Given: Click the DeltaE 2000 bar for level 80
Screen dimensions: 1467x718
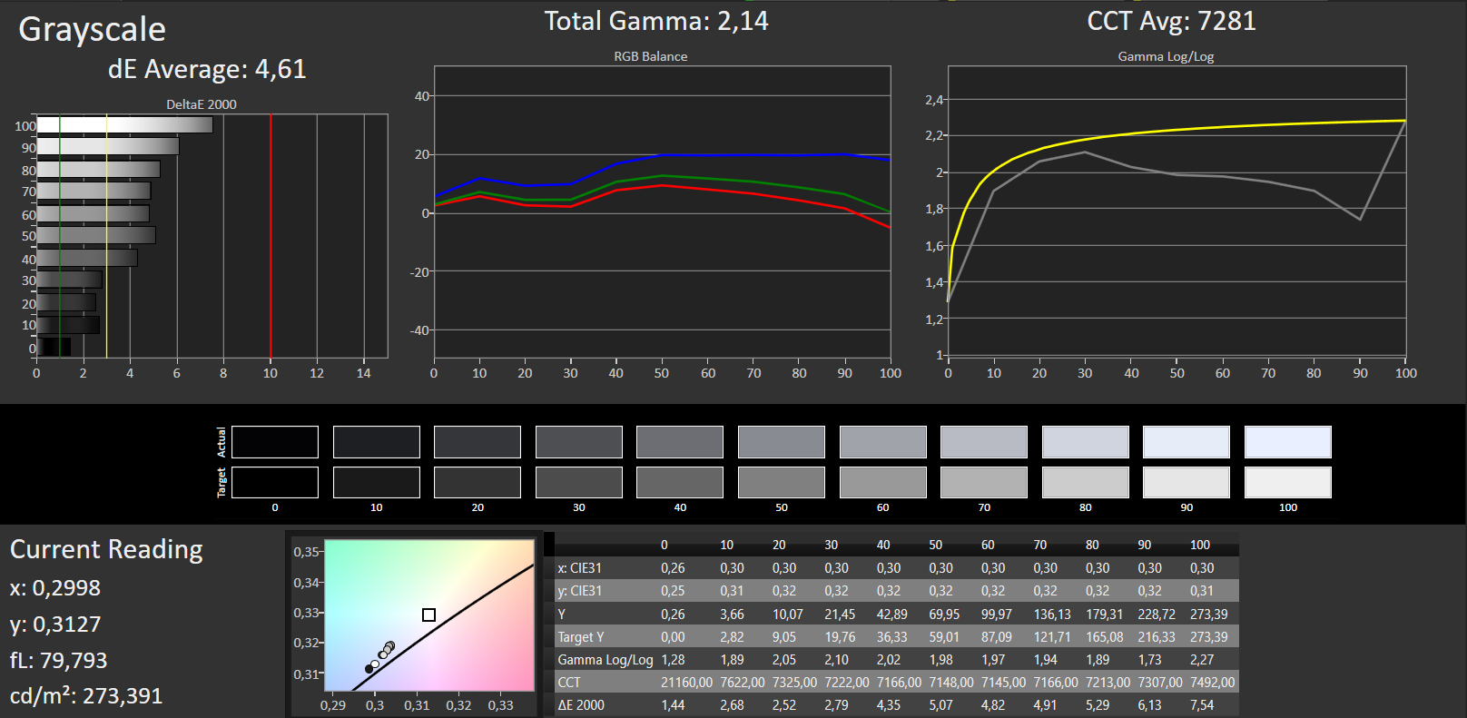Looking at the screenshot, I should point(98,170).
